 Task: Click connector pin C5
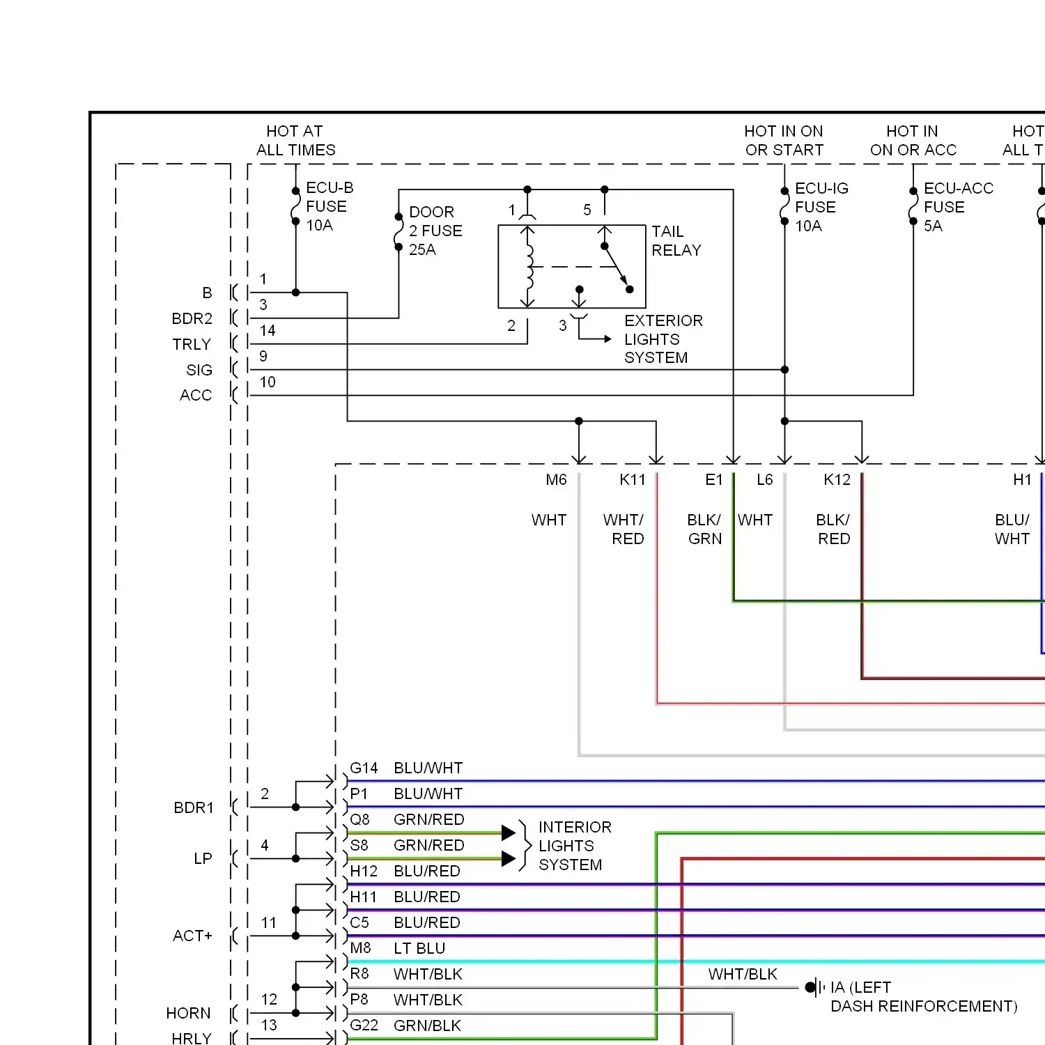[x=359, y=922]
